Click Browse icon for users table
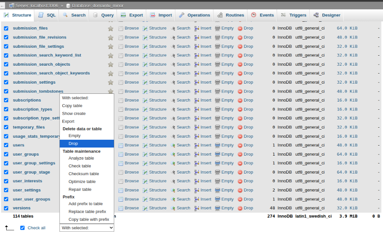 tap(121, 146)
